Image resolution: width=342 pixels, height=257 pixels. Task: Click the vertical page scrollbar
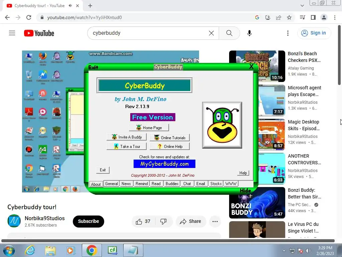coord(339,55)
